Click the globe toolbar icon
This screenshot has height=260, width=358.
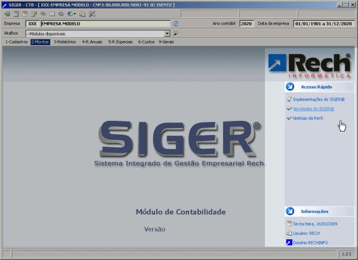coord(70,14)
